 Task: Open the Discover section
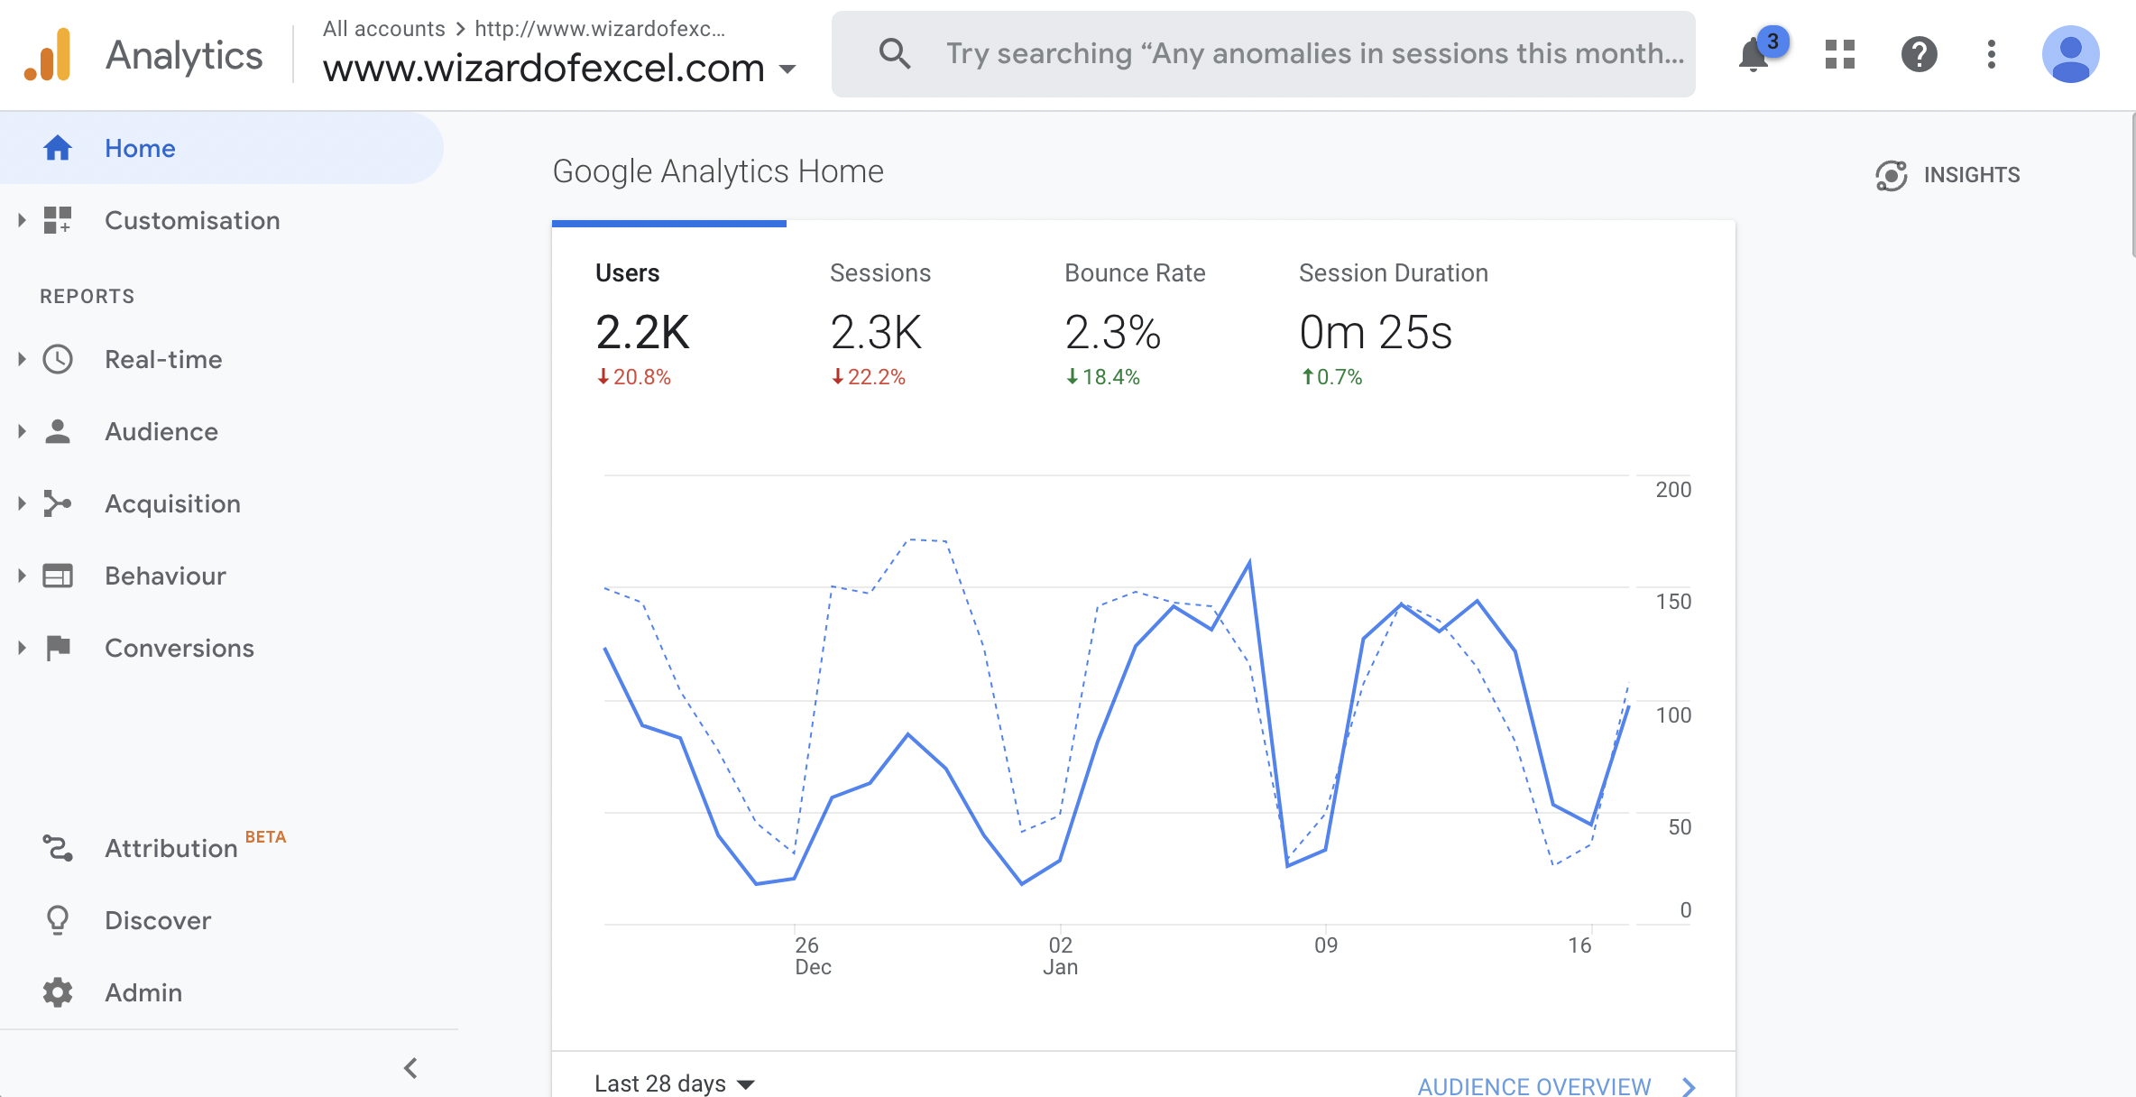click(158, 920)
